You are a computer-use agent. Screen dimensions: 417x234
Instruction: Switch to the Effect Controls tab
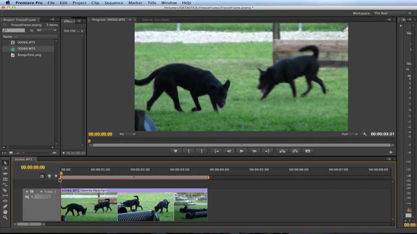pos(69,21)
